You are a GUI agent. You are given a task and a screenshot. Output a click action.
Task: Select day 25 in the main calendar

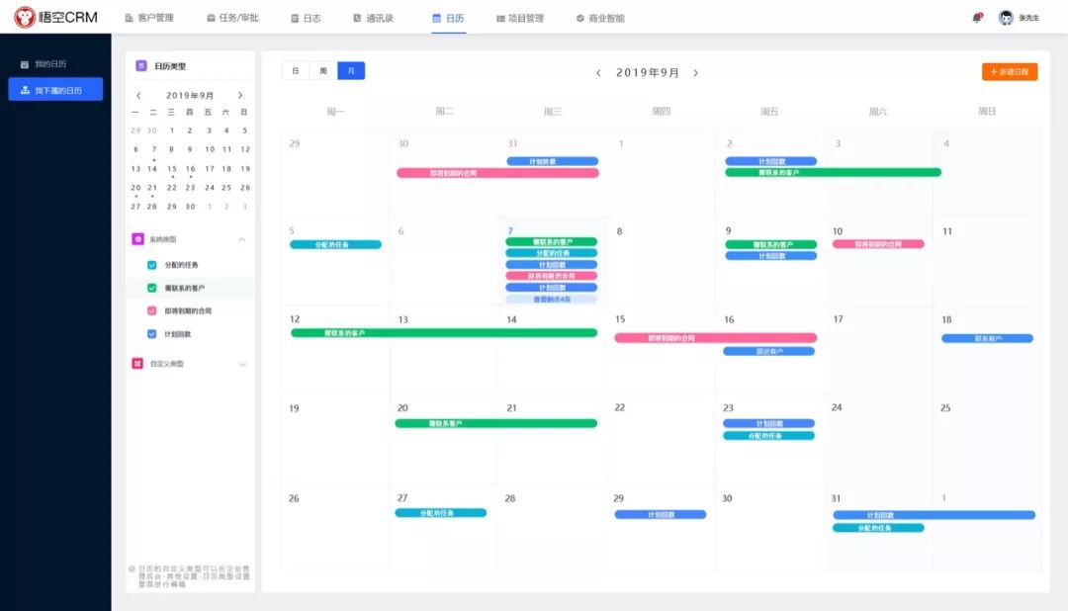click(945, 408)
